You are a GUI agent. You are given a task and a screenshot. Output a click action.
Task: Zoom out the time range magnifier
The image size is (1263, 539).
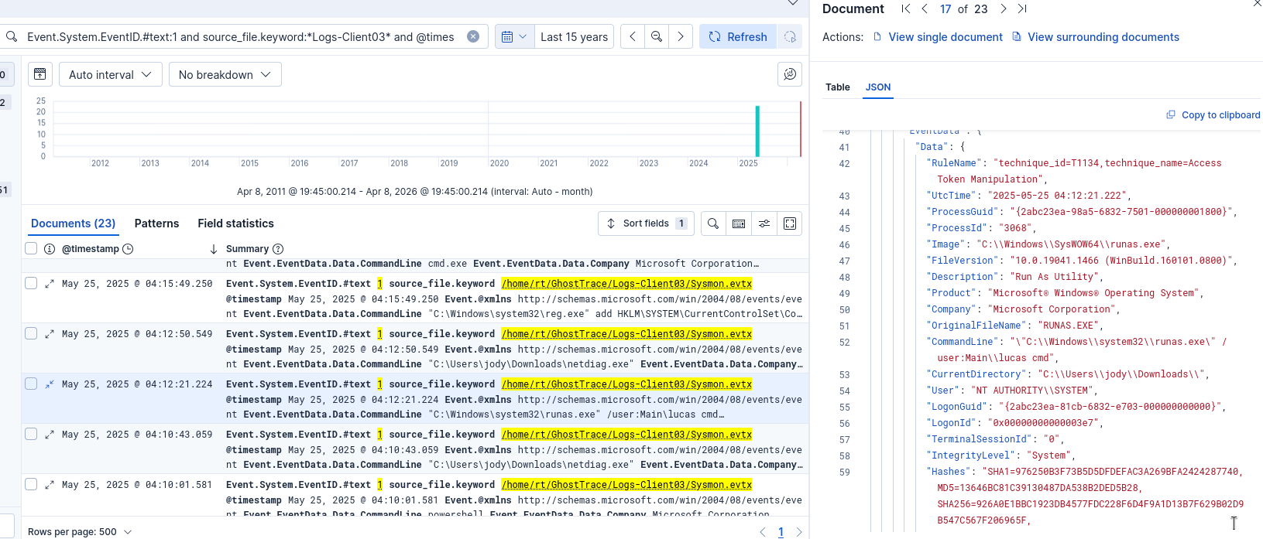[657, 36]
